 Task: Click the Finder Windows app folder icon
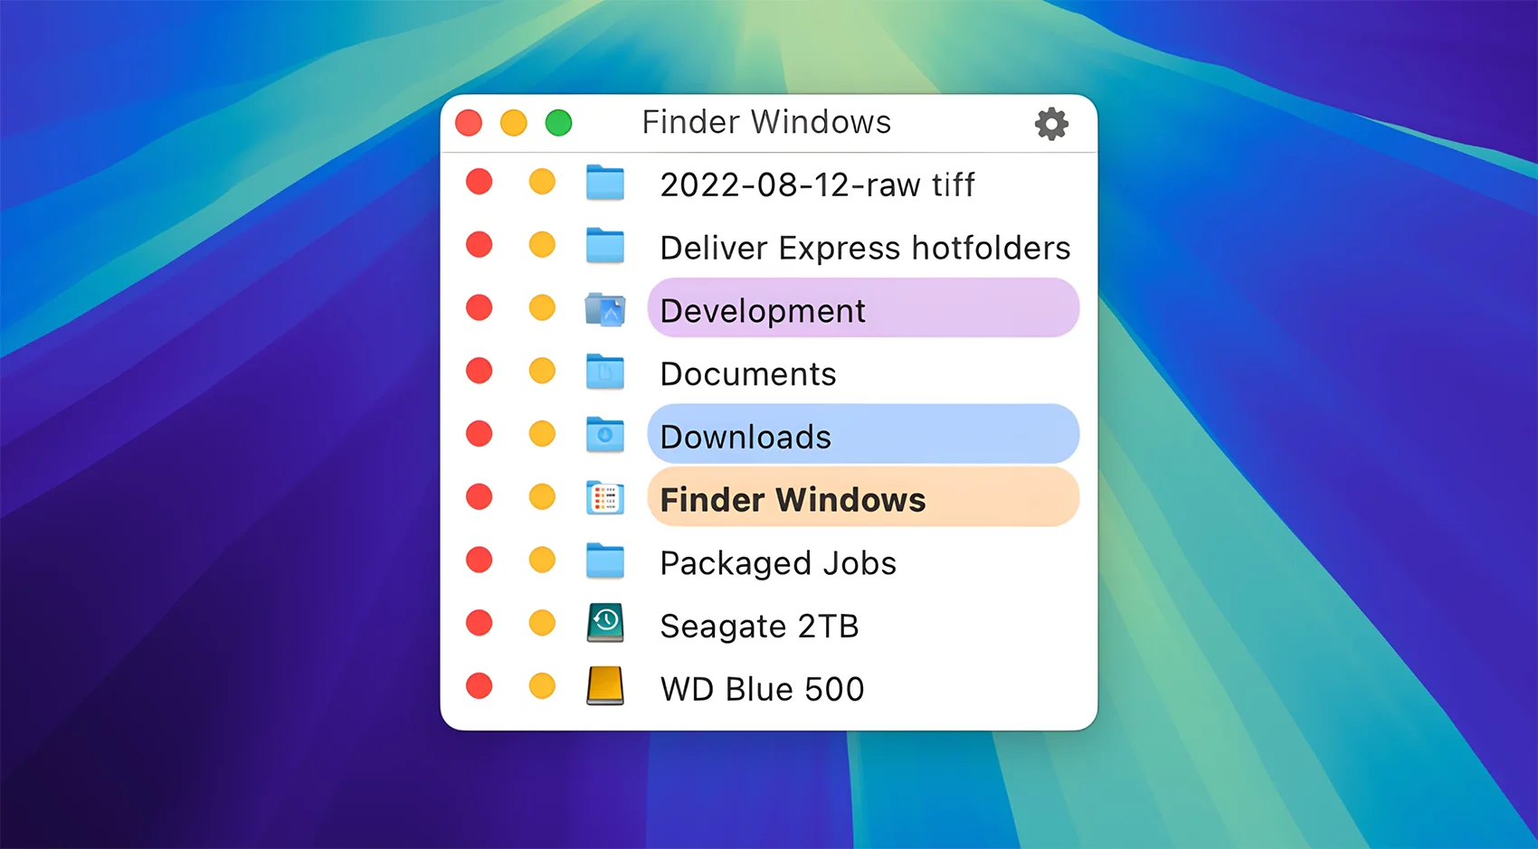click(x=604, y=498)
